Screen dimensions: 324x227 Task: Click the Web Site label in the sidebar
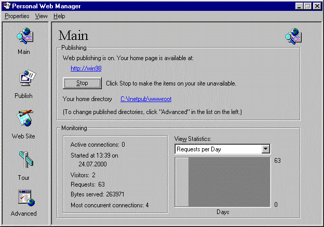click(x=23, y=136)
